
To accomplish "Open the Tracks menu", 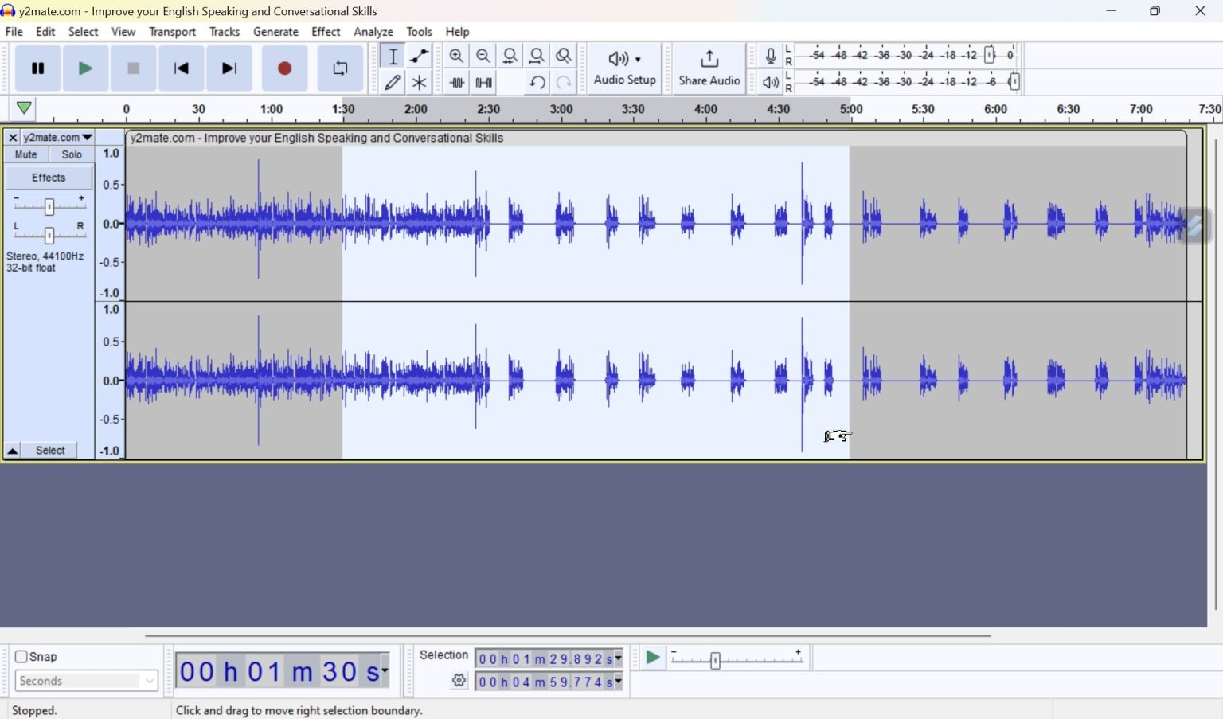I will (224, 32).
